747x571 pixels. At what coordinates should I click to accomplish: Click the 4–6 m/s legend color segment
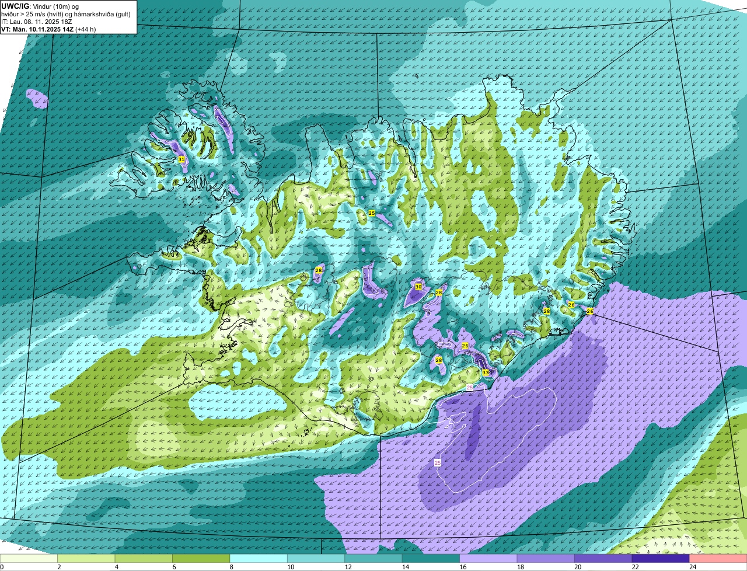coord(144,559)
